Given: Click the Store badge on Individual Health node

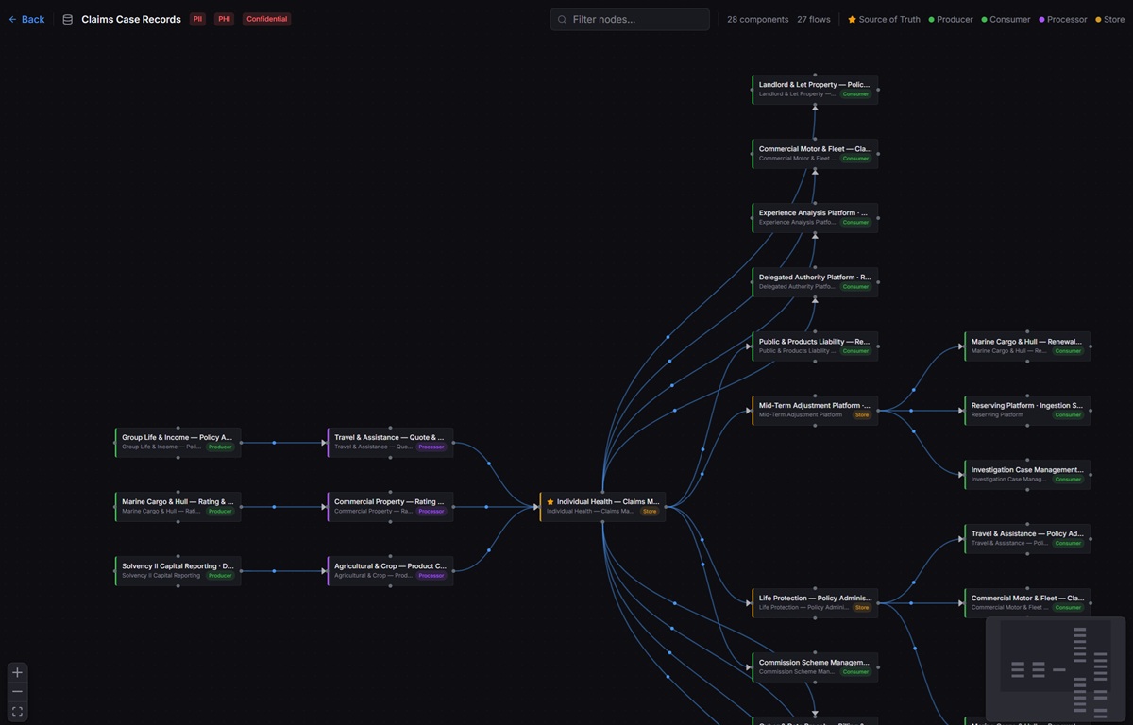Looking at the screenshot, I should pyautogui.click(x=650, y=511).
